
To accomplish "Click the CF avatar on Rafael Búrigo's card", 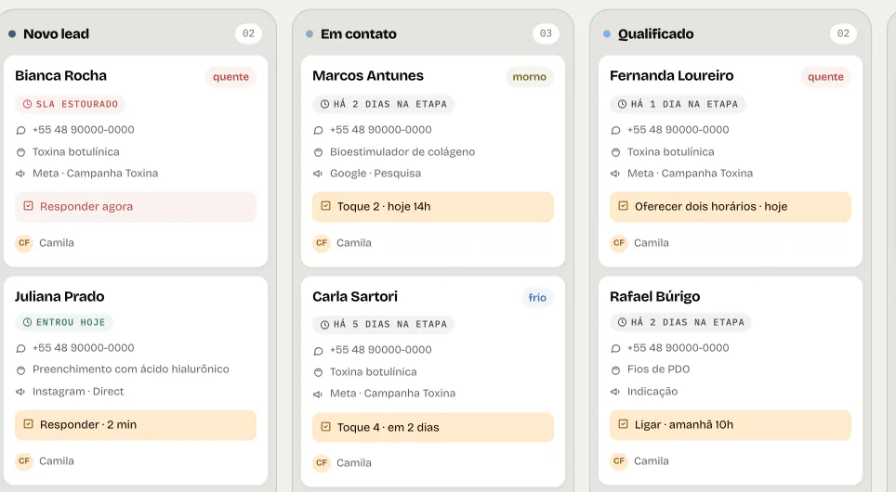I will click(x=619, y=460).
